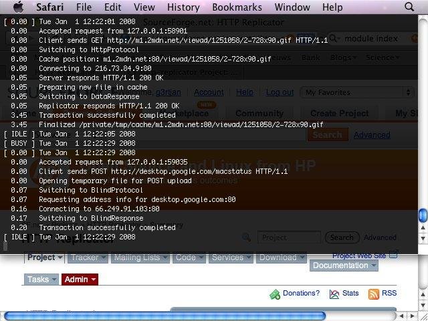Click the green Donations money icon
428x321 pixels.
coord(275,294)
